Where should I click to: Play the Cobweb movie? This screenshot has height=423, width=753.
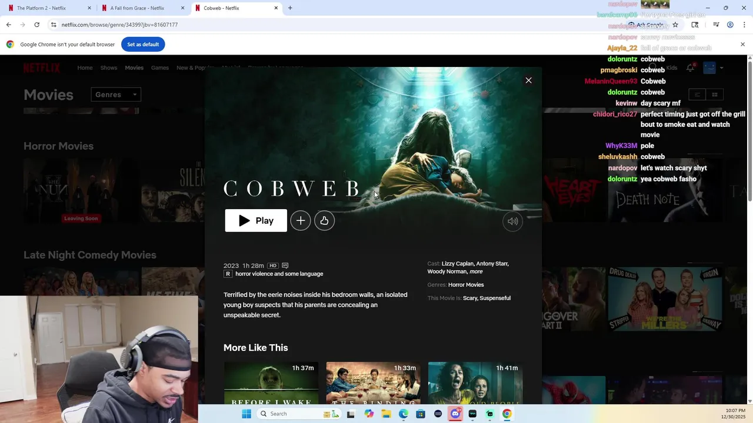coord(256,220)
